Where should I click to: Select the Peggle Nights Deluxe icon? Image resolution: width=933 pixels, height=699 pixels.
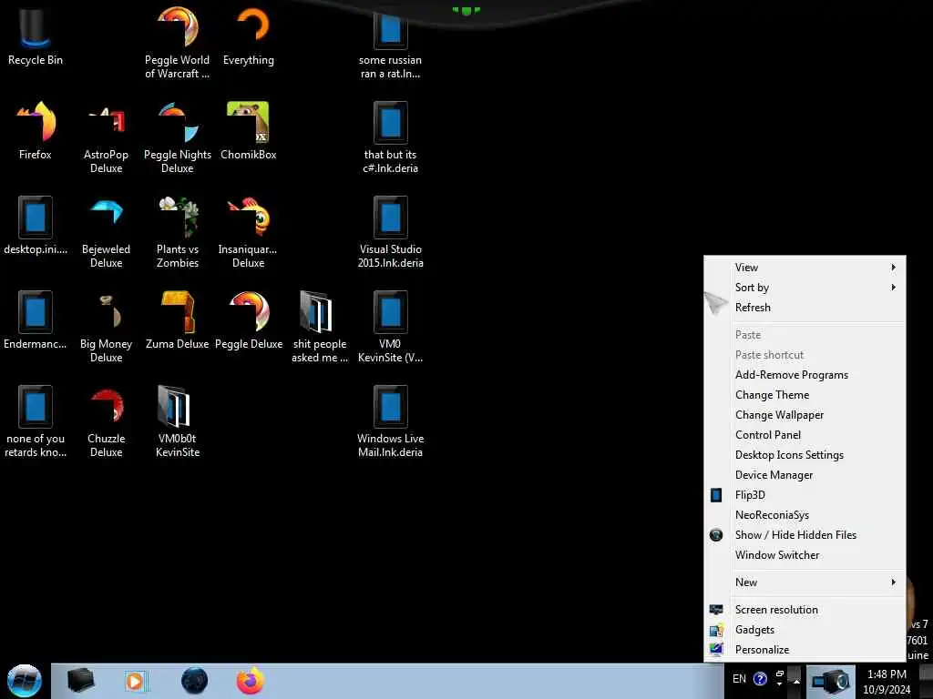point(178,138)
